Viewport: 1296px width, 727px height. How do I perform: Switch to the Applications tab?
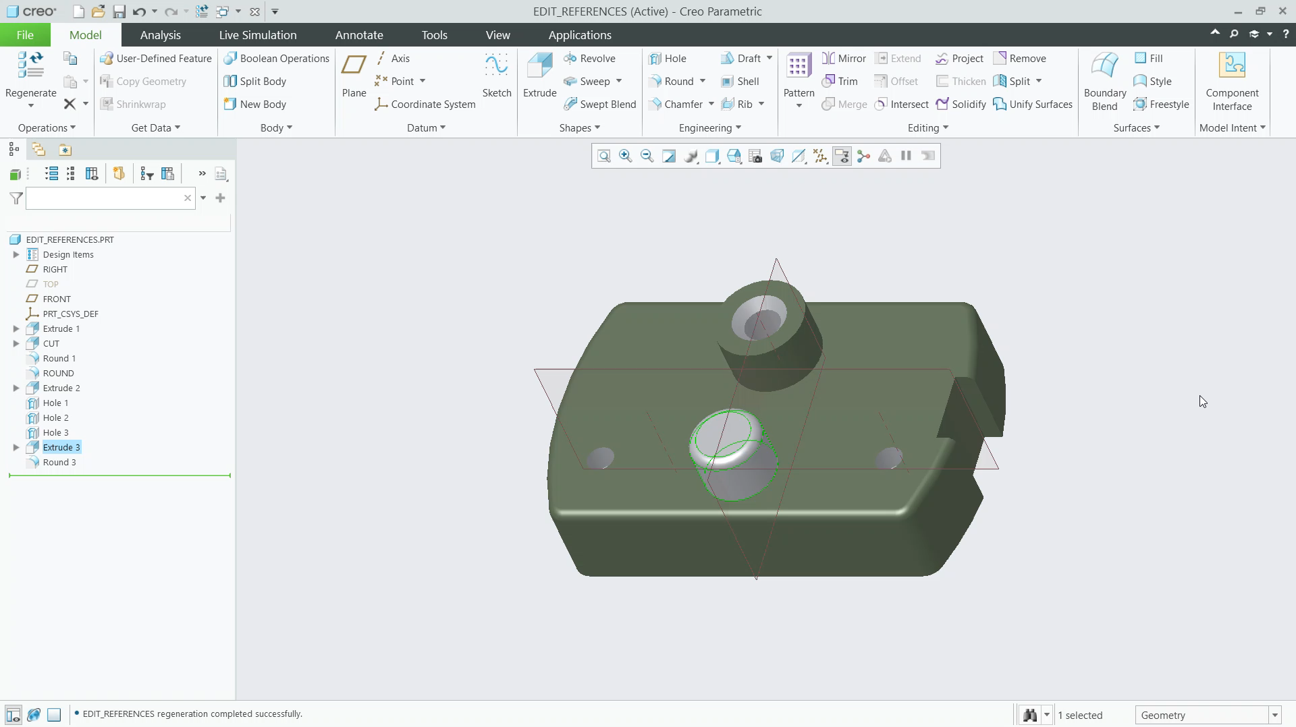coord(580,35)
